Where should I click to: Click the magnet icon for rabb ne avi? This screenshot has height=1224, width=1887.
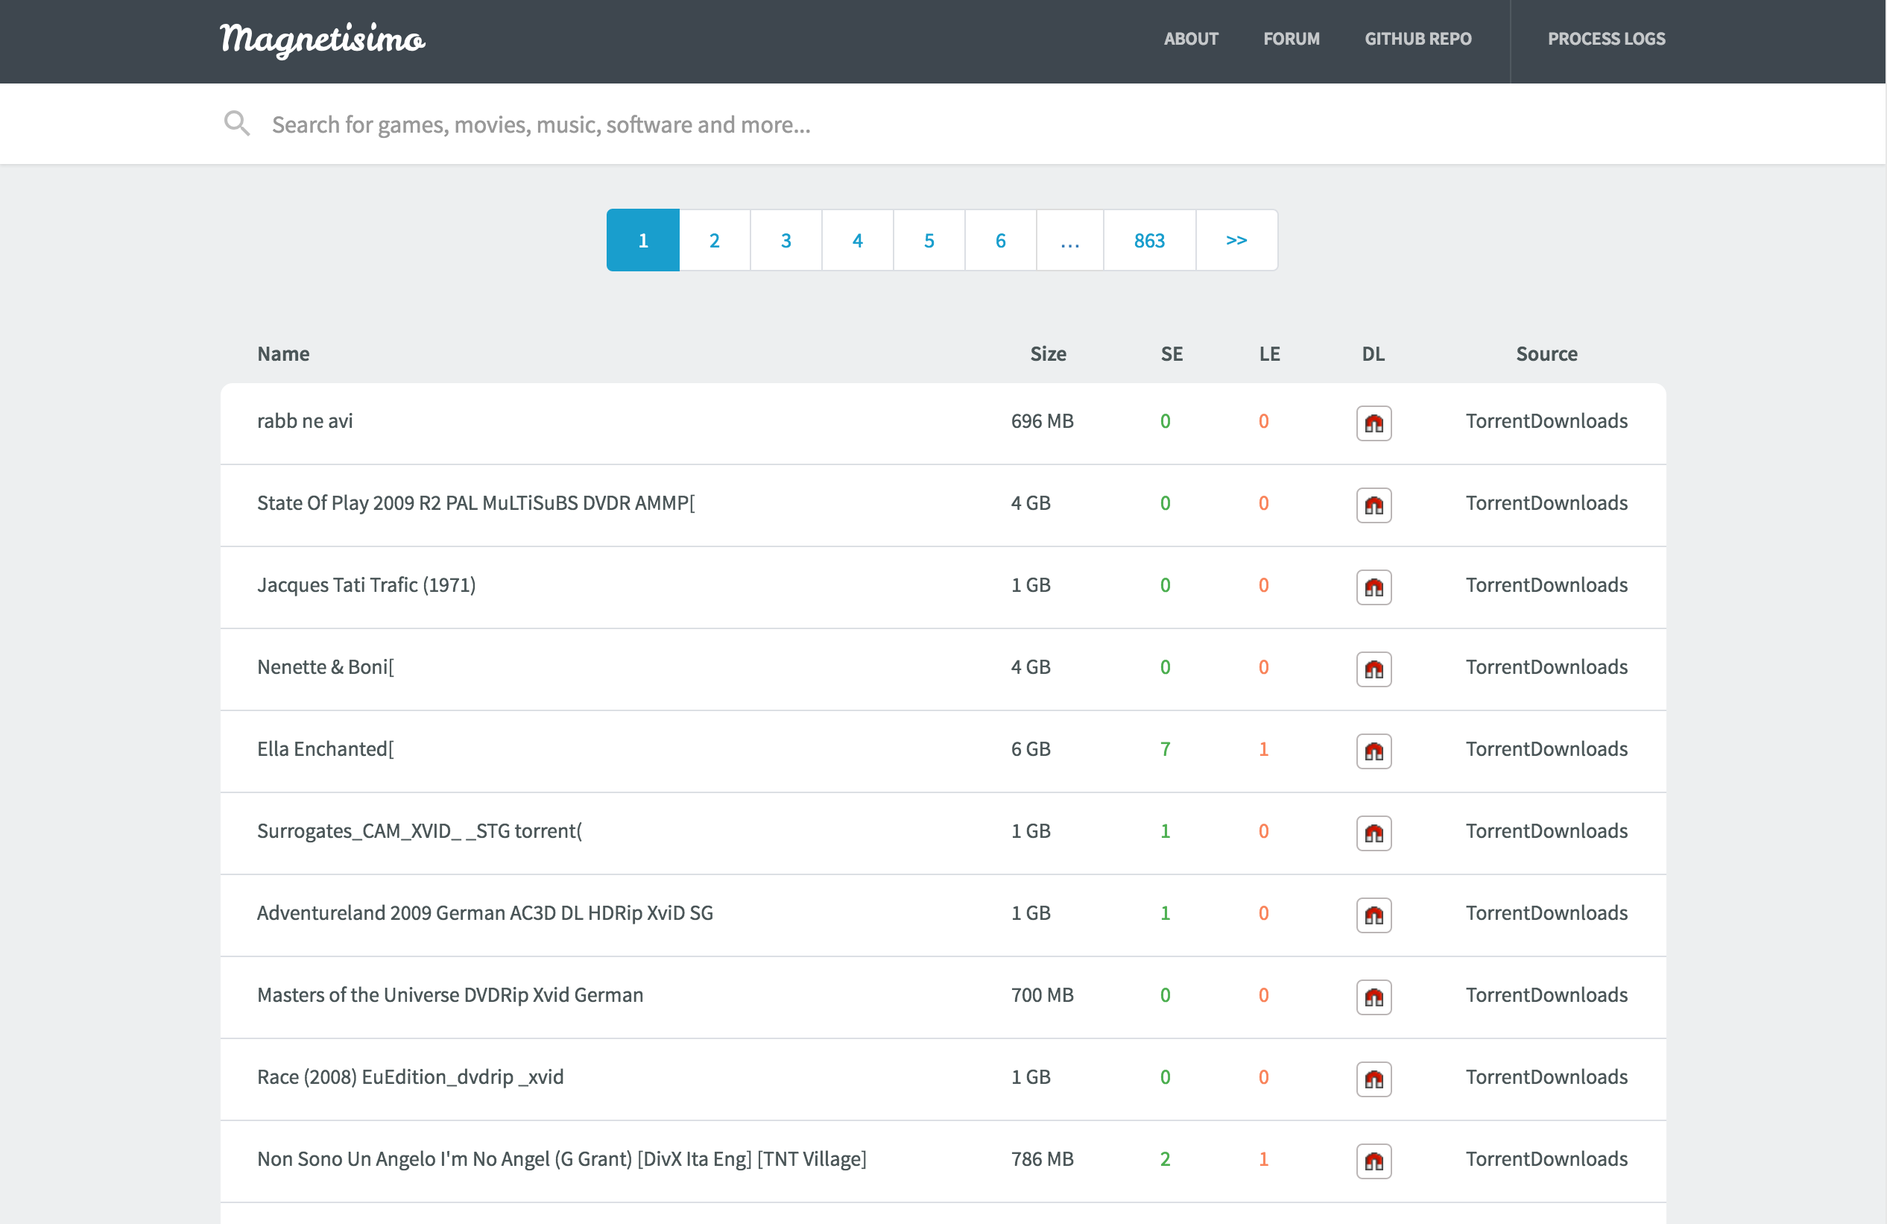click(x=1374, y=423)
